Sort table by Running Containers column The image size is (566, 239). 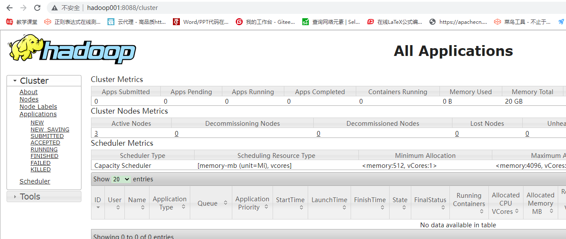[x=469, y=203]
